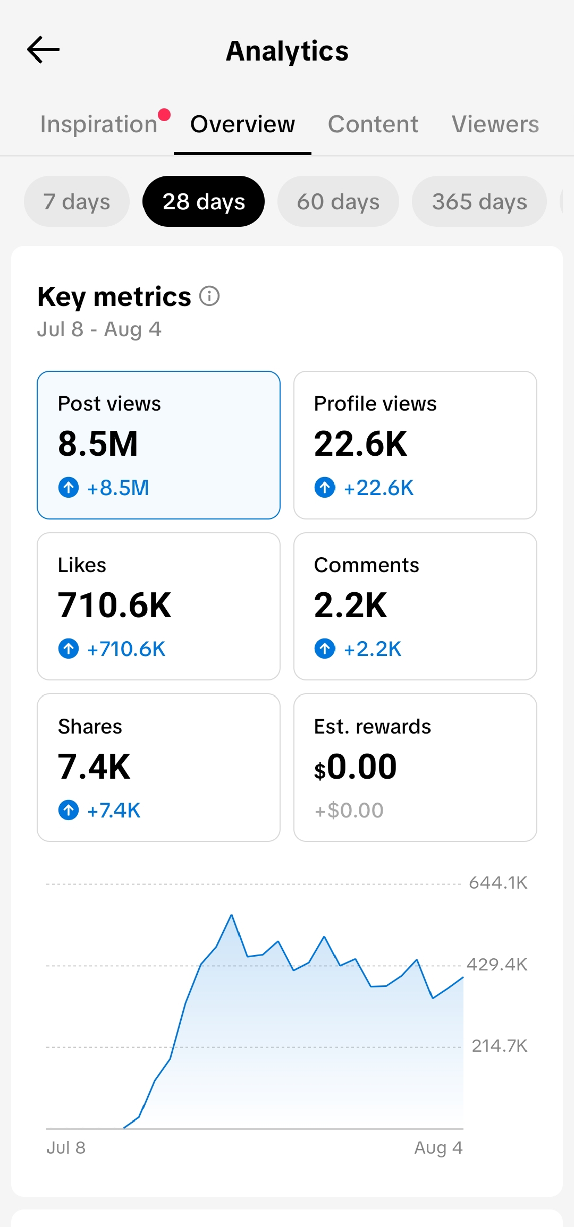Select the 28 days range

[204, 201]
